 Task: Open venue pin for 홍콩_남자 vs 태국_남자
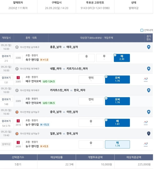(149, 47)
